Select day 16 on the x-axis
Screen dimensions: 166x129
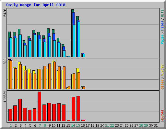(x=83, y=125)
